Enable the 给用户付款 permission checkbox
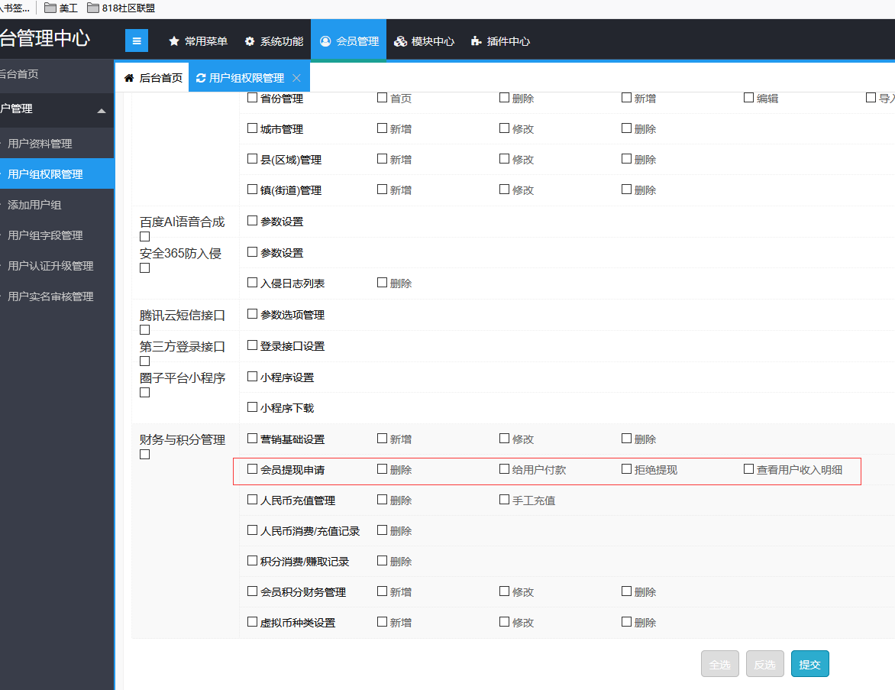 [x=504, y=469]
